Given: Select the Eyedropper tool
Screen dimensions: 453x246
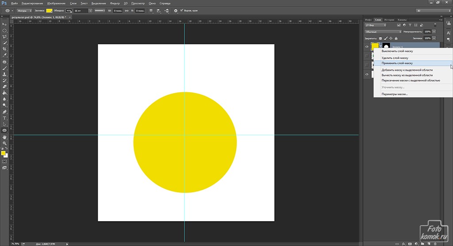Looking at the screenshot, I should tap(4, 55).
